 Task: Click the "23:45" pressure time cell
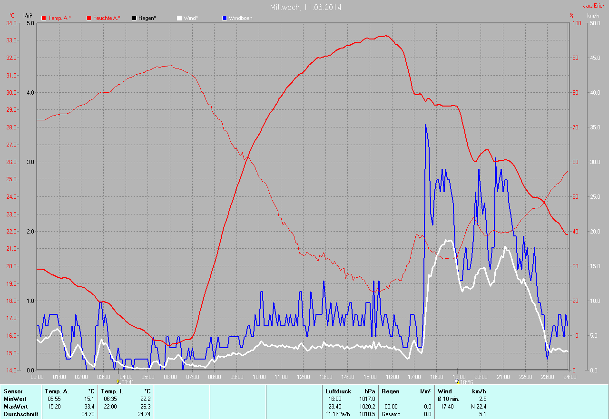click(x=335, y=407)
